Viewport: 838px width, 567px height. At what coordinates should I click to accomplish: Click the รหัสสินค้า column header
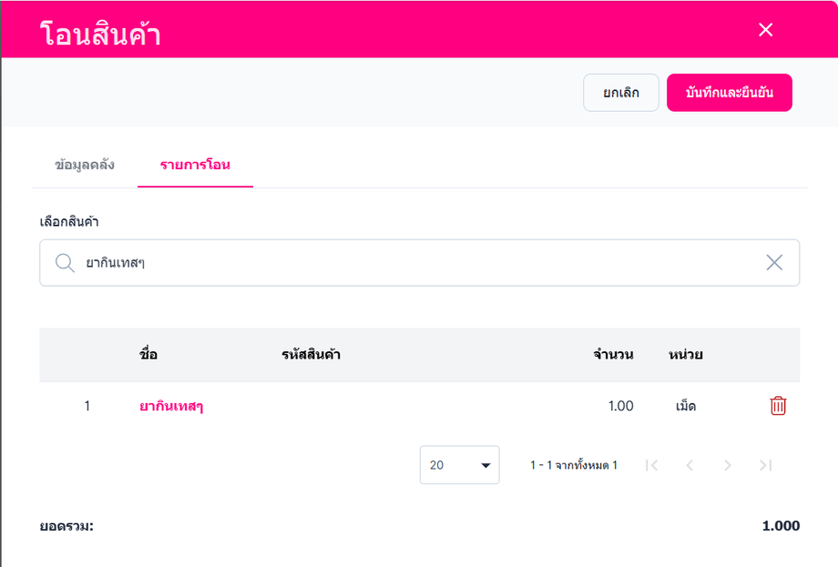311,355
